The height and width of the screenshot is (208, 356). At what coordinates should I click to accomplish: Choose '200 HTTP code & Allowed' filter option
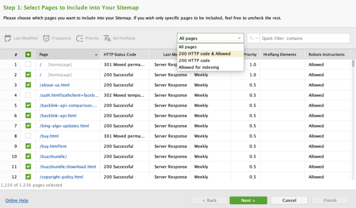coord(210,54)
